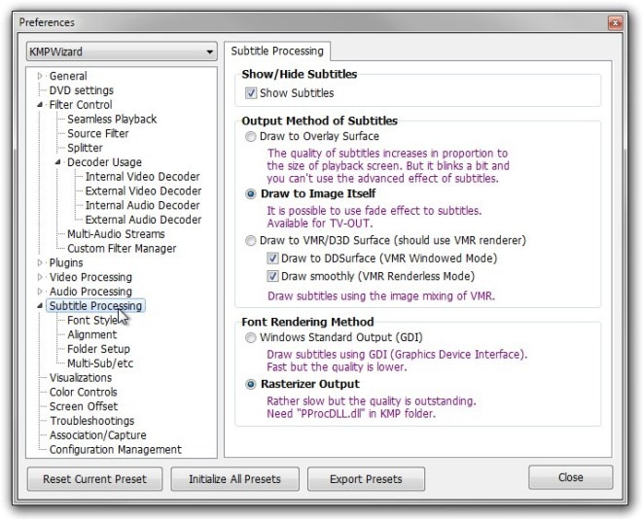
Task: Select Color Controls in the sidebar
Action: 84,392
